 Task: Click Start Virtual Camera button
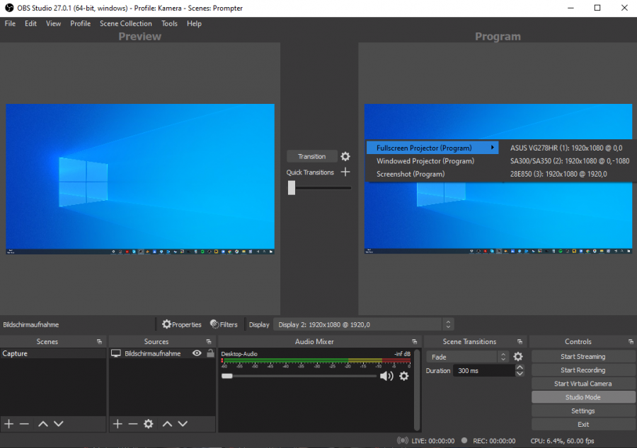[583, 384]
